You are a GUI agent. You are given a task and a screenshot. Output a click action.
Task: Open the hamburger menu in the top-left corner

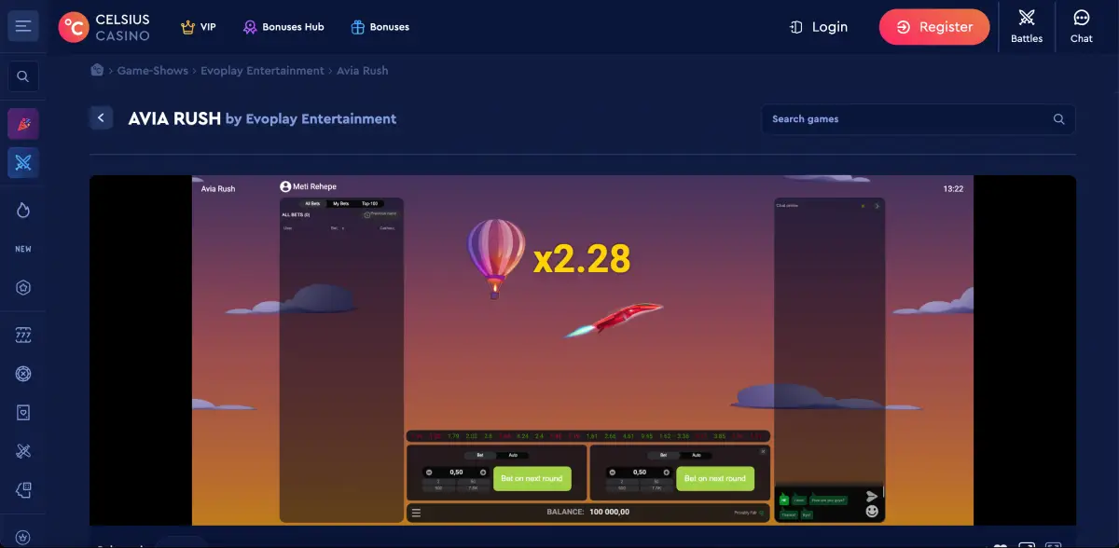pos(23,26)
